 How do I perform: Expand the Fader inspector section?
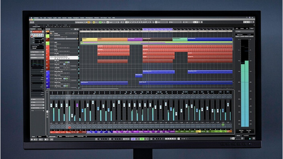(37, 105)
